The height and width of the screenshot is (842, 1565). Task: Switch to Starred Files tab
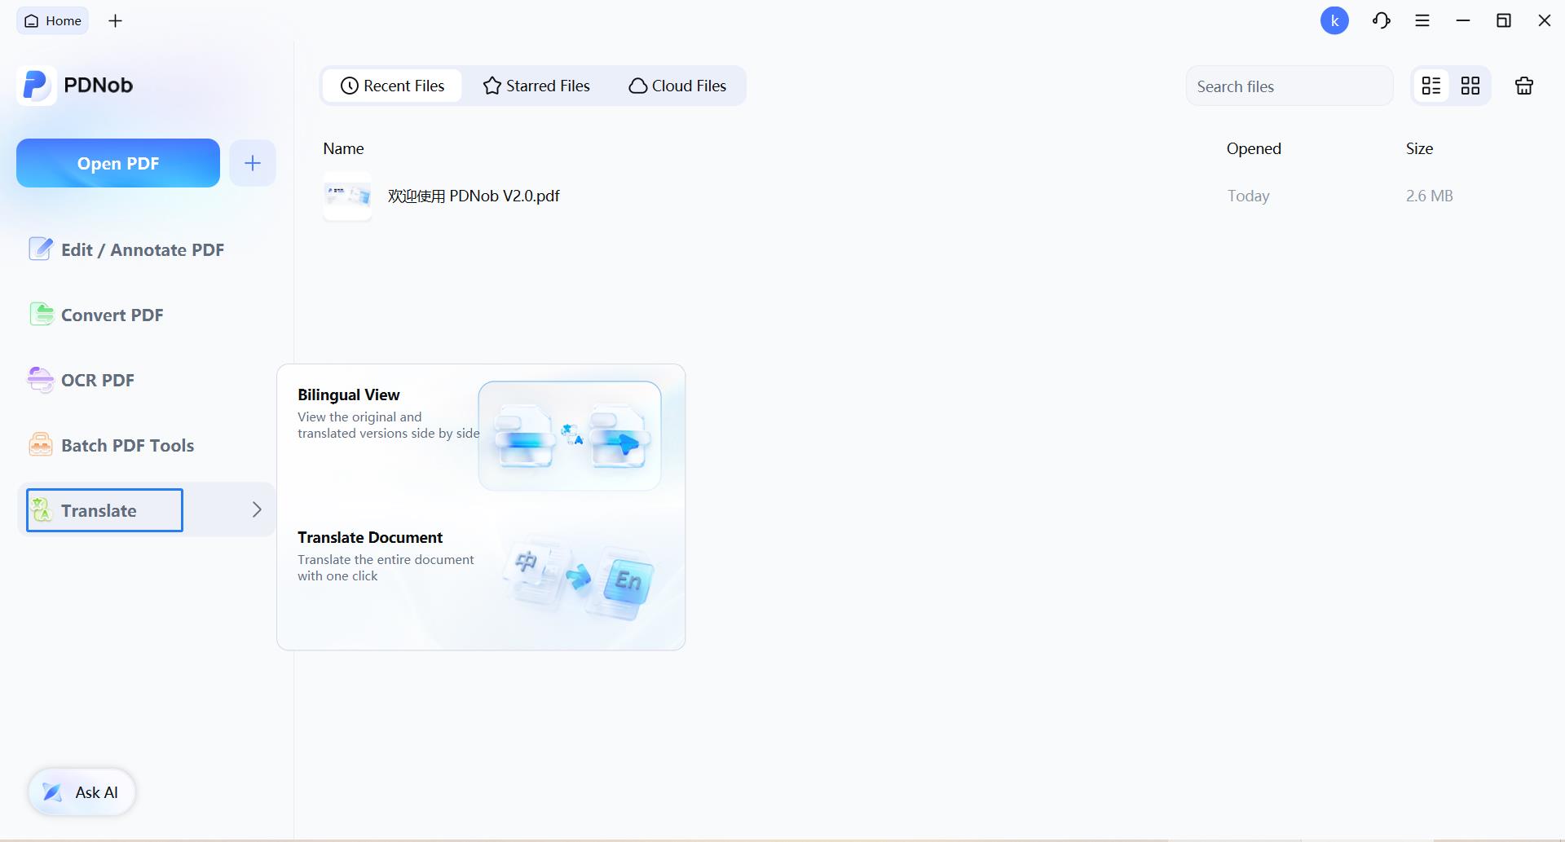(536, 86)
